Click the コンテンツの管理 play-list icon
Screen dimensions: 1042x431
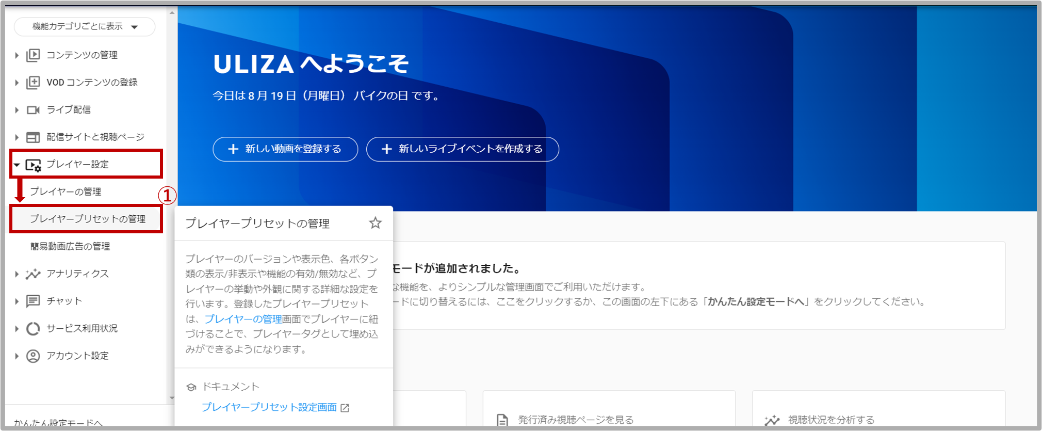[x=33, y=55]
